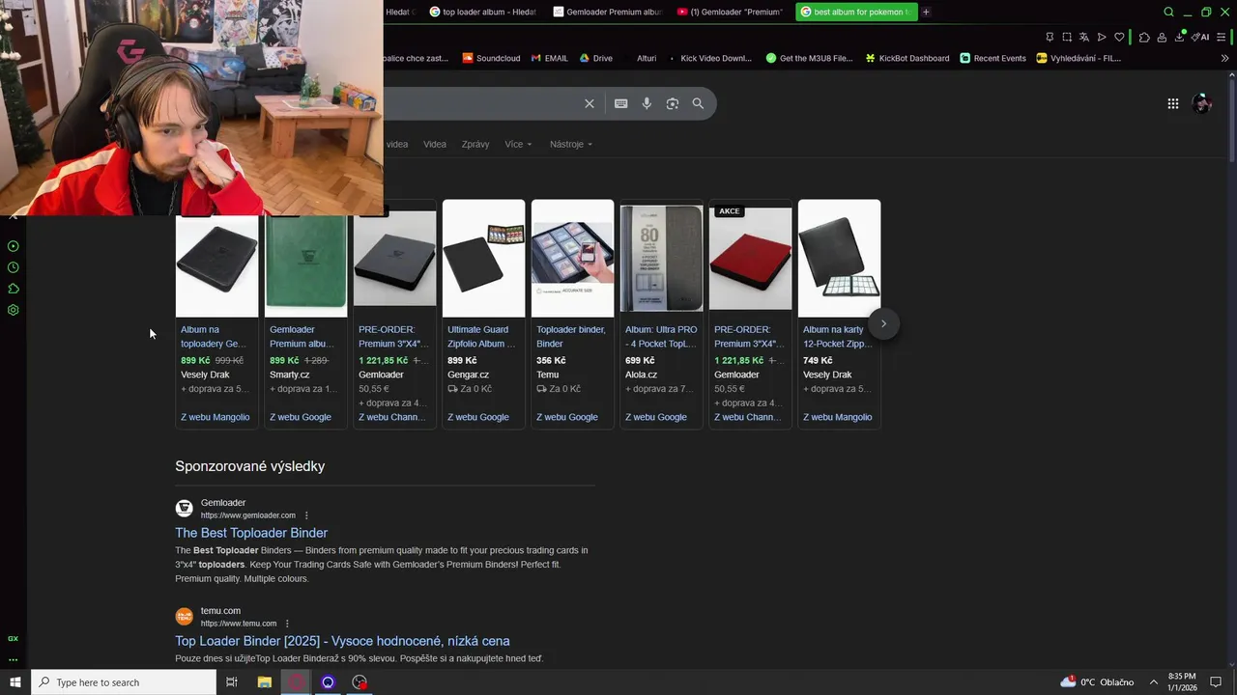This screenshot has height=695, width=1237.
Task: Open File Explorer from taskbar
Action: coord(264,682)
